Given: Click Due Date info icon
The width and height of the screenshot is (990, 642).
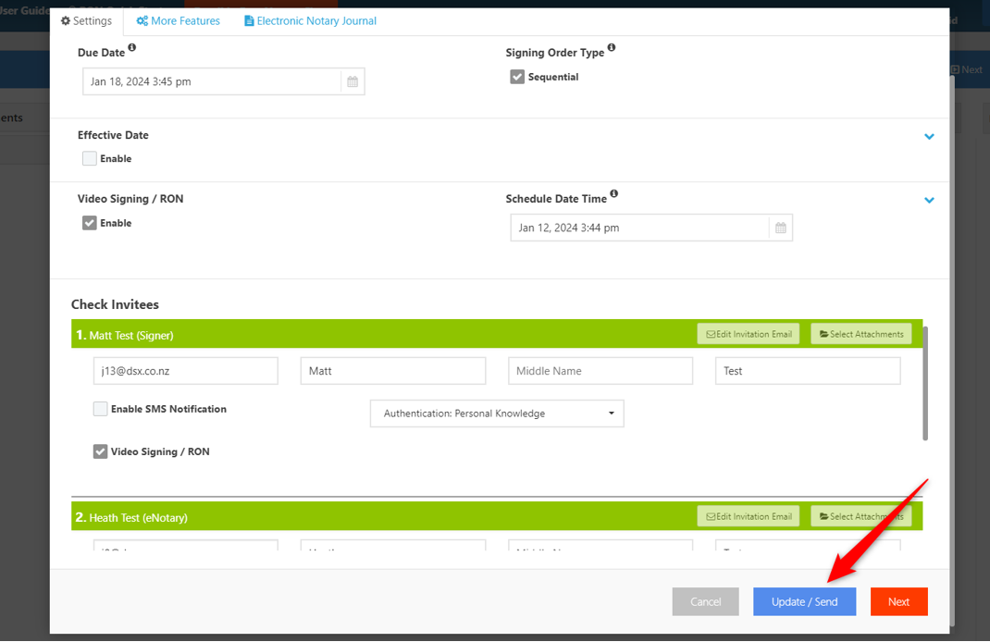Looking at the screenshot, I should tap(131, 48).
